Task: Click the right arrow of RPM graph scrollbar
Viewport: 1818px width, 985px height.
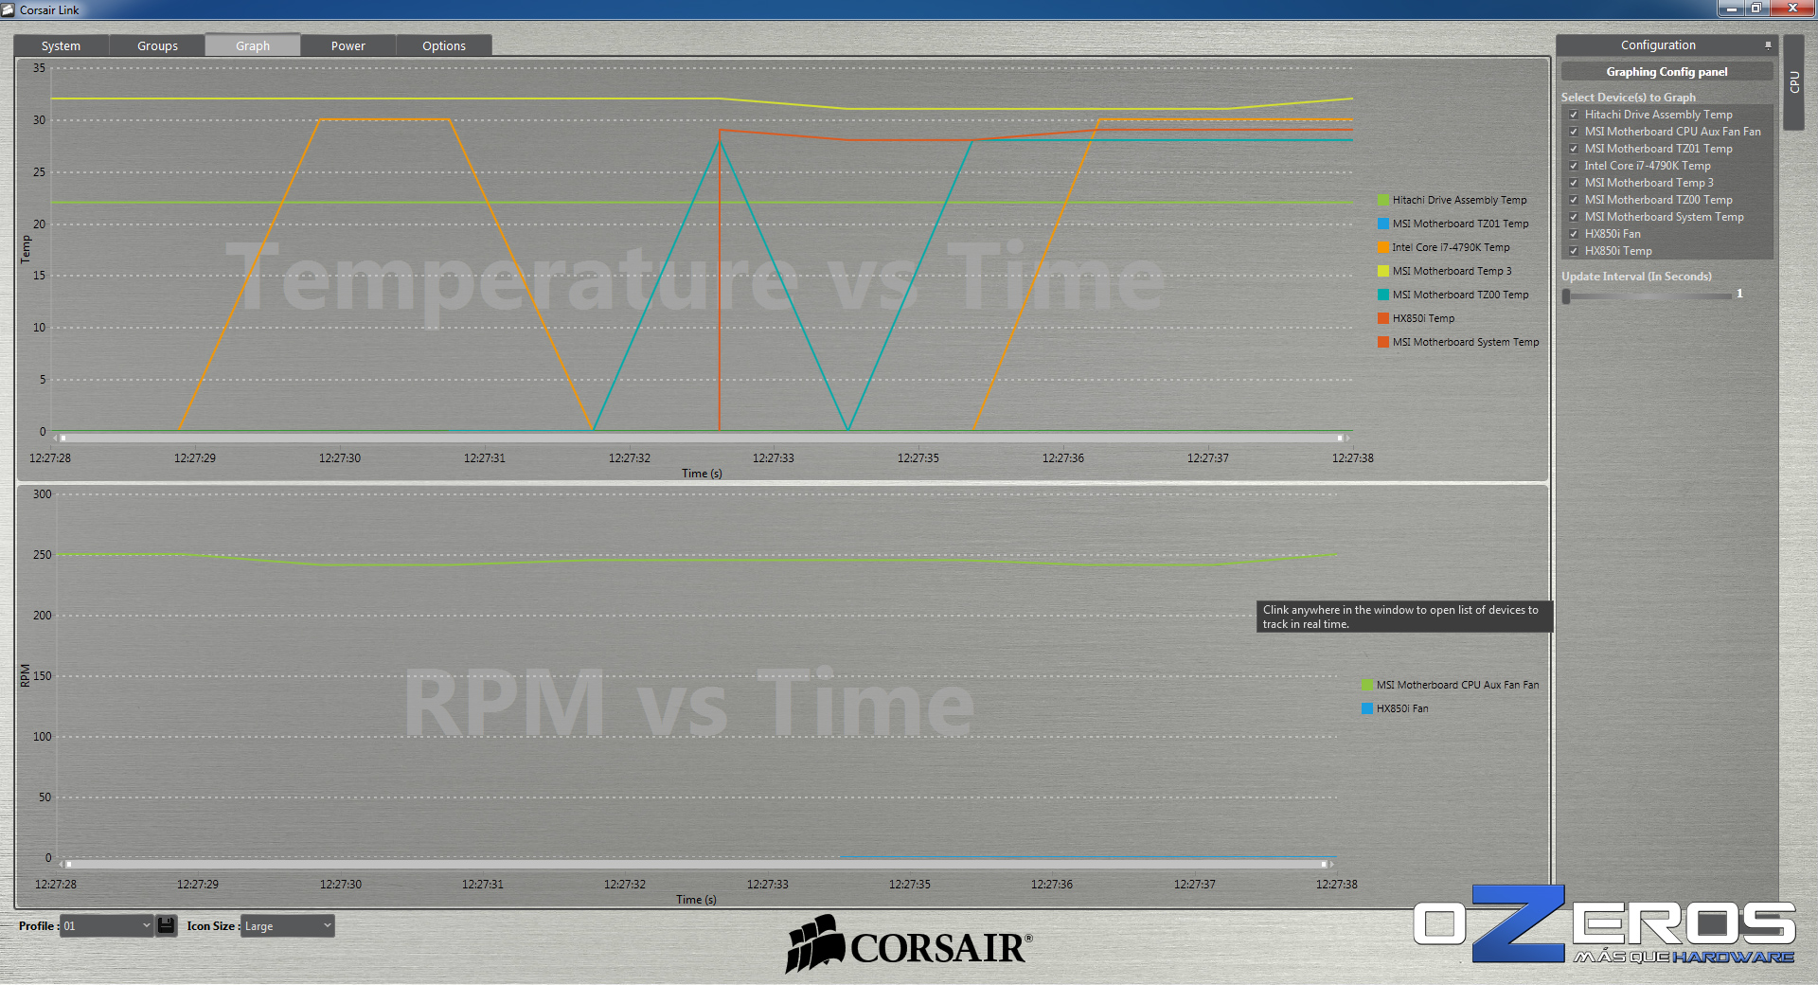Action: [1331, 864]
